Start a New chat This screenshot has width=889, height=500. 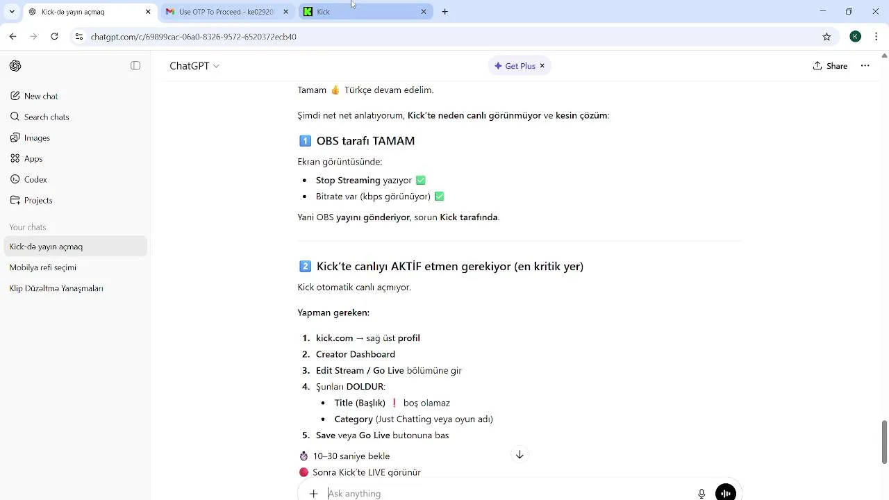75,96
